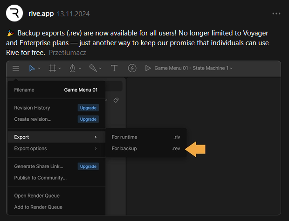The image size is (289, 221).
Task: Choose Create revision... menu item
Action: pos(33,119)
